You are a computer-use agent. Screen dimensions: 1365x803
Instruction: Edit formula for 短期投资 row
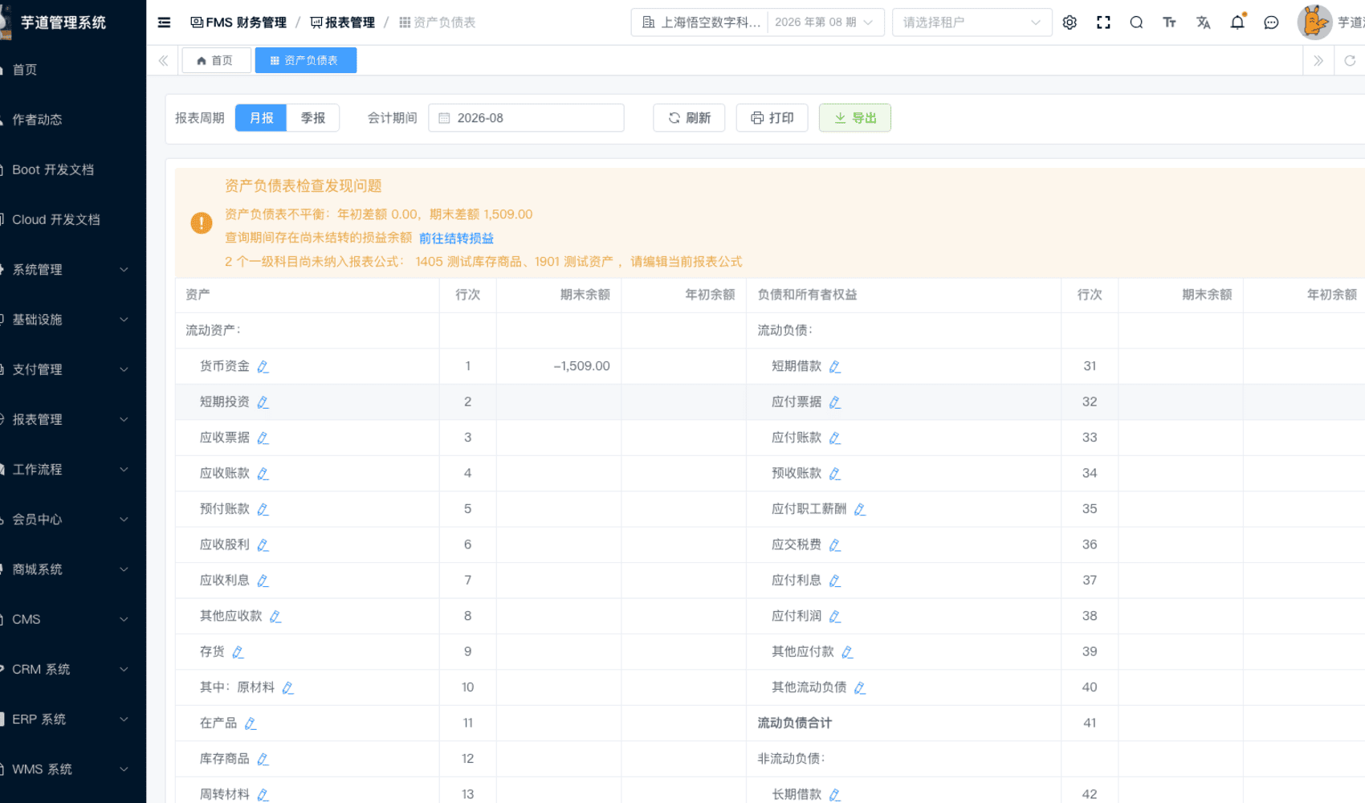click(263, 402)
